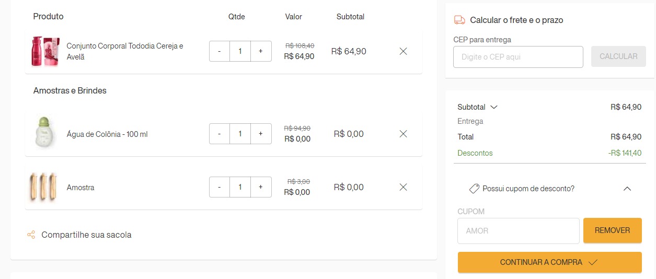
Task: Decrease quantity of Amostra item
Action: (x=220, y=187)
